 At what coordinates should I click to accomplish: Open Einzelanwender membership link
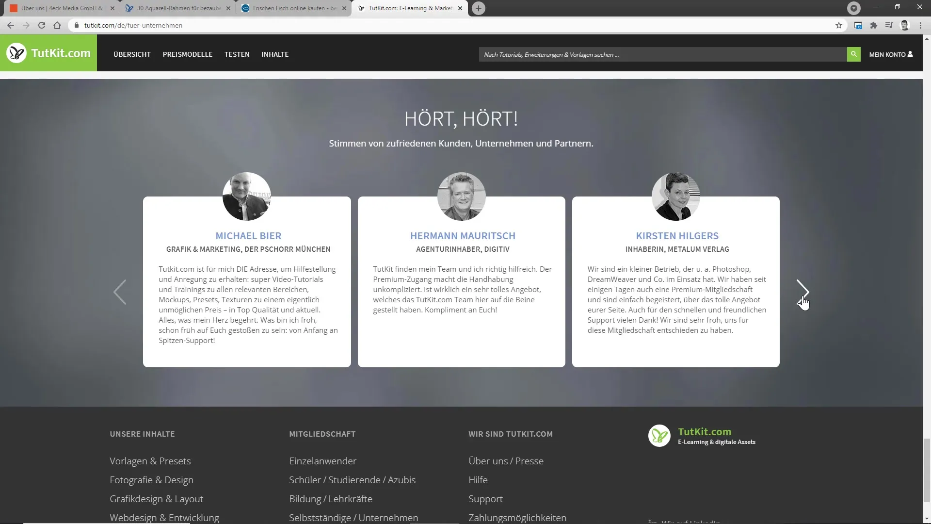click(322, 461)
